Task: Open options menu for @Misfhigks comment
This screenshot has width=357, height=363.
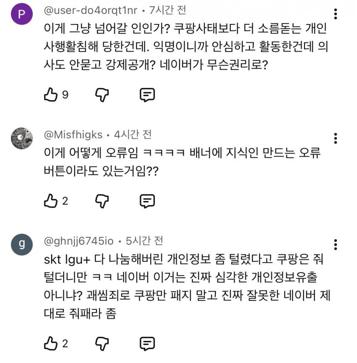Action: click(x=335, y=138)
